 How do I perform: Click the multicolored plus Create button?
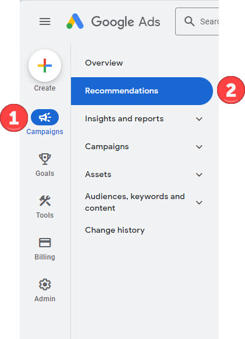coord(45,65)
